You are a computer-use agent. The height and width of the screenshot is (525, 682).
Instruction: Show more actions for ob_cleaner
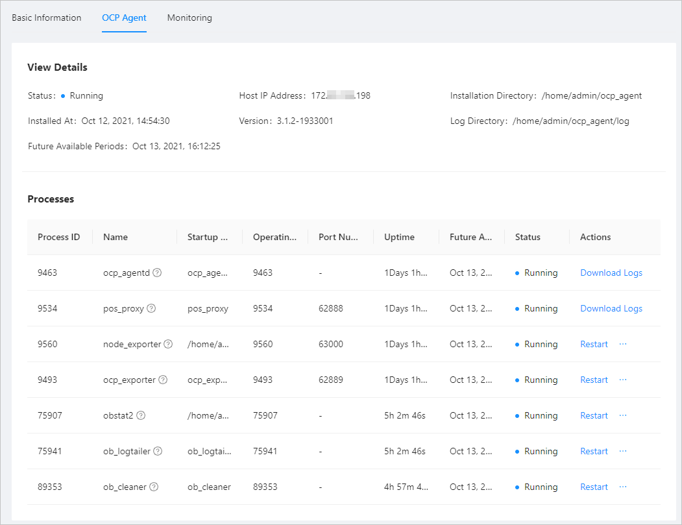(623, 487)
